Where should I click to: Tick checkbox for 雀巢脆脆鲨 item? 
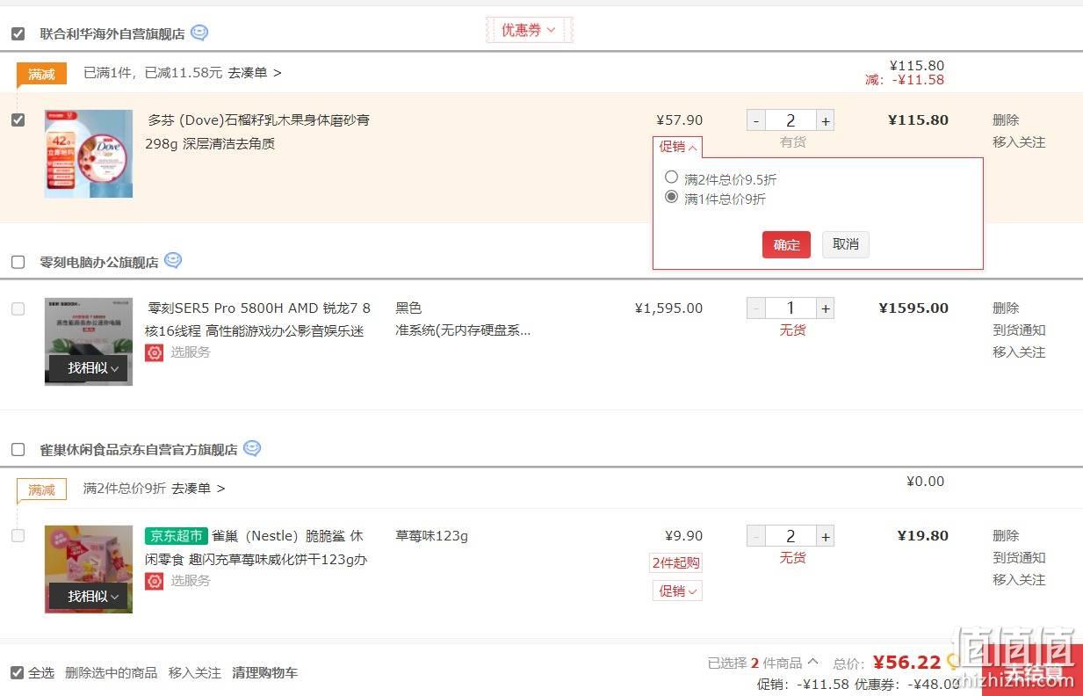pos(18,535)
